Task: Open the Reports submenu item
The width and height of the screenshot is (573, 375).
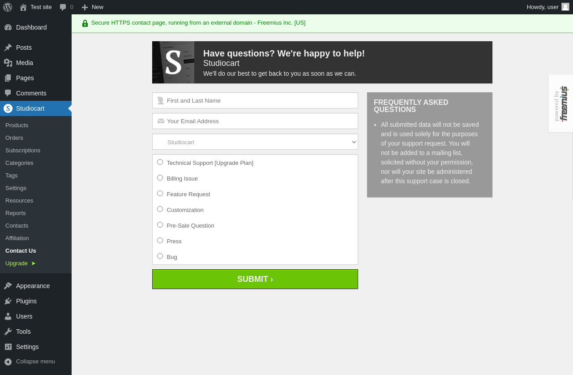Action: (36, 213)
